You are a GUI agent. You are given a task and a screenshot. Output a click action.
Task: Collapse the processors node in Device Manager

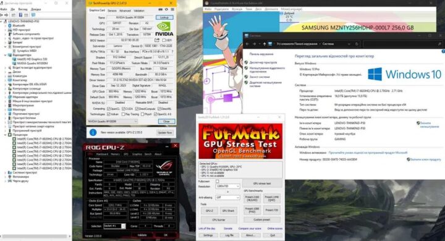[x=6, y=135]
